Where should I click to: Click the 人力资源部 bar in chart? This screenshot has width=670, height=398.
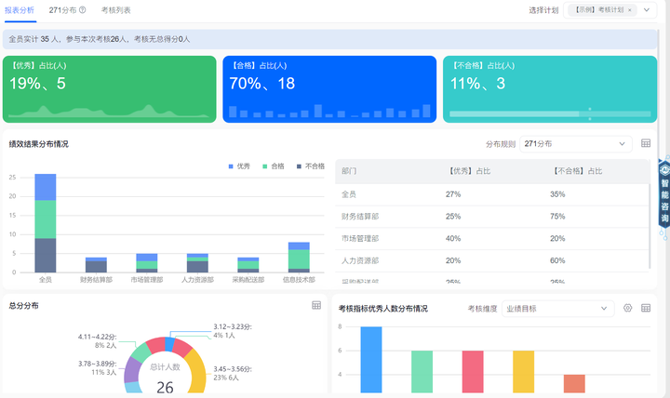point(197,263)
